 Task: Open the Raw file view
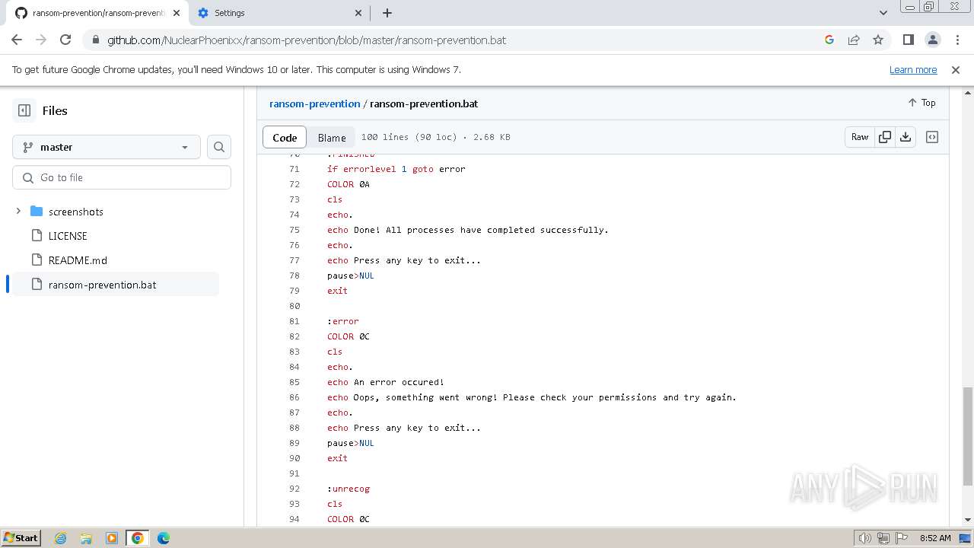pyautogui.click(x=859, y=137)
